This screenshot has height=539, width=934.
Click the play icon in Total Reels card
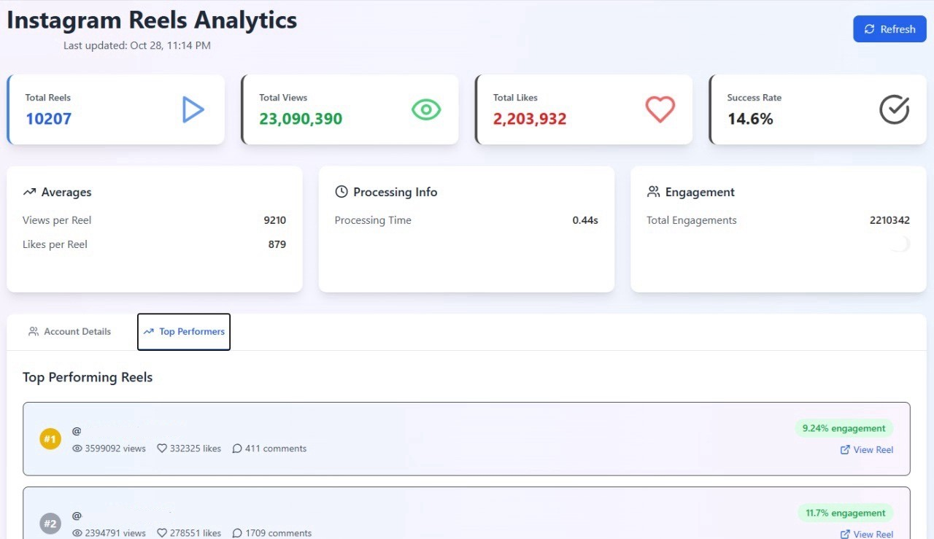(x=193, y=109)
